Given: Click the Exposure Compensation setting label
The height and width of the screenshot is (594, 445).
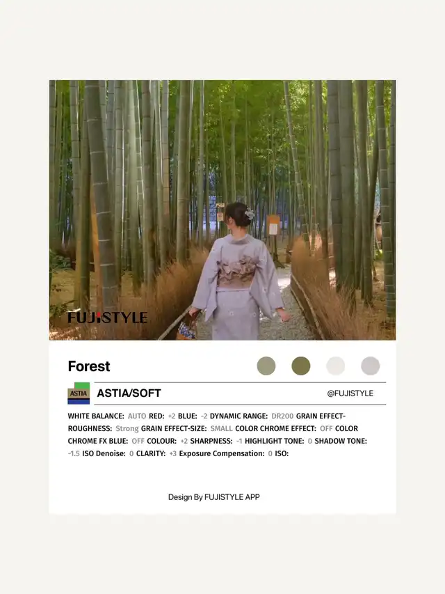Looking at the screenshot, I should 222,453.
